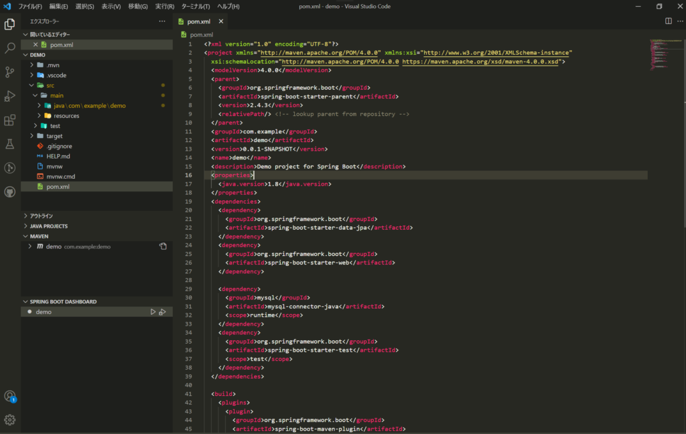Place cursor on java.version line 17
The width and height of the screenshot is (686, 434).
(x=275, y=184)
